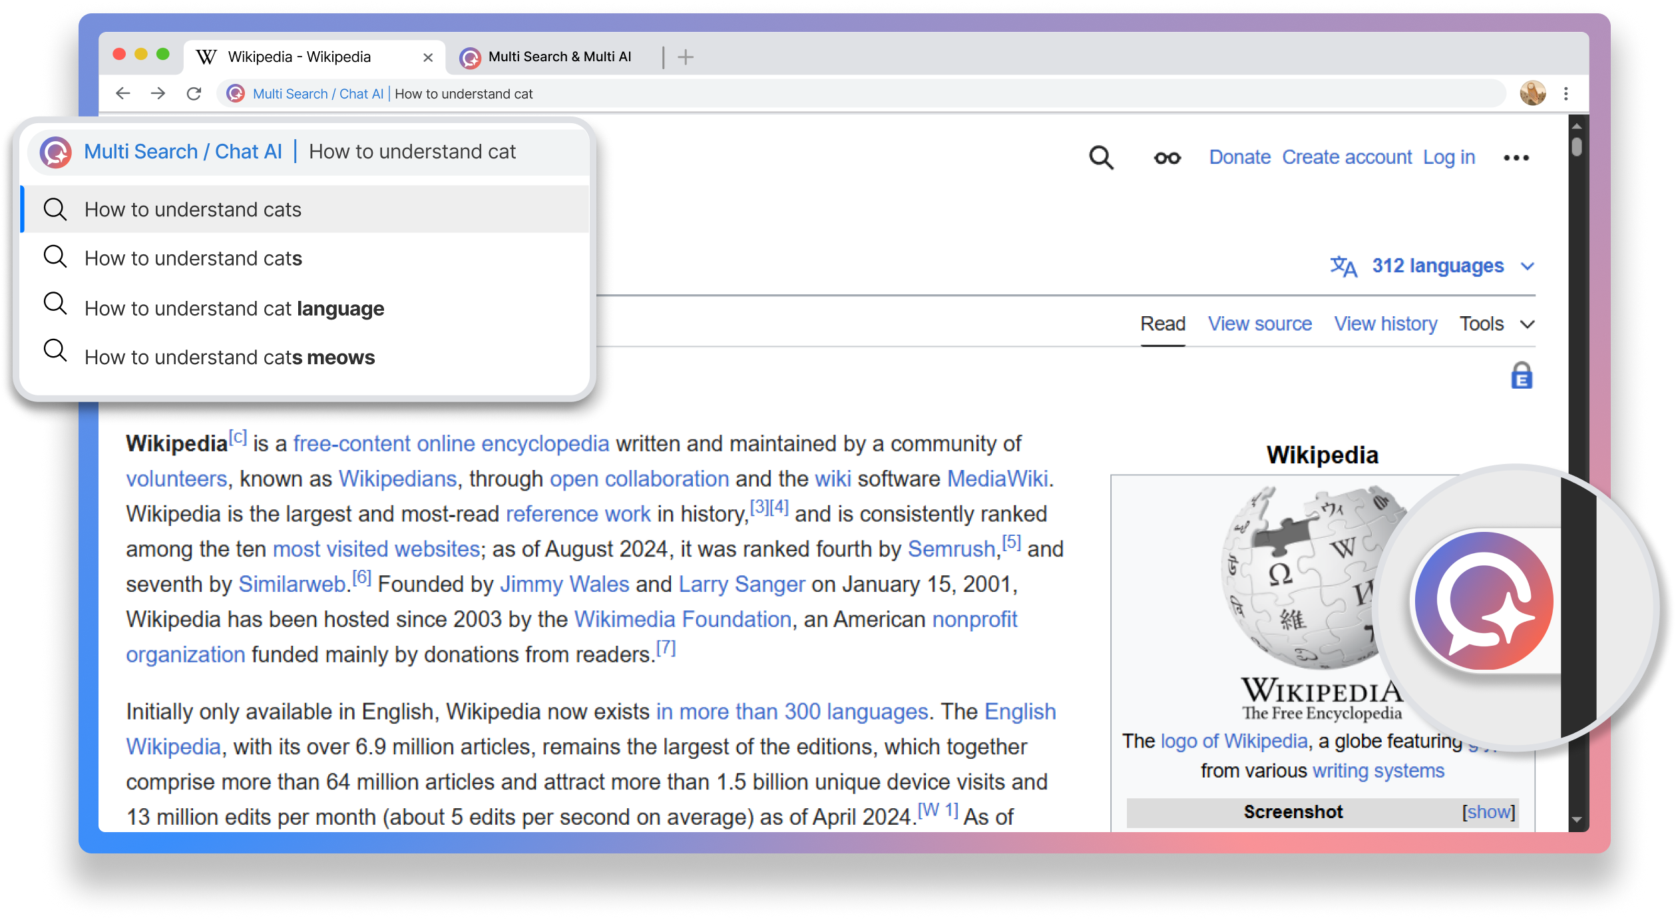1676x920 pixels.
Task: Click the large Multi Search extension icon
Action: (1484, 600)
